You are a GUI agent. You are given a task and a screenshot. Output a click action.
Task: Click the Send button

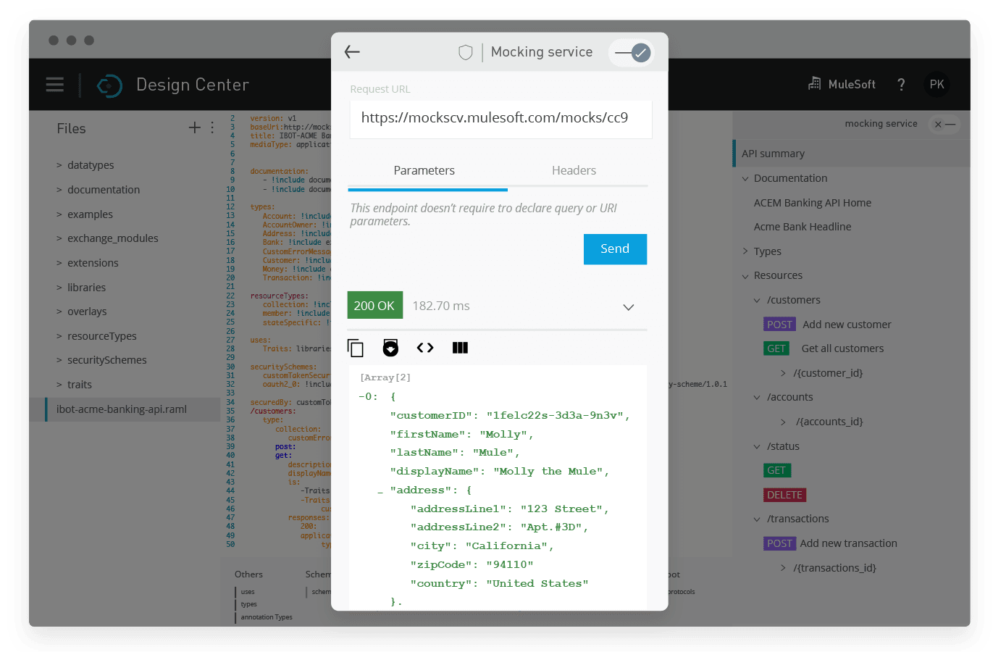click(615, 248)
